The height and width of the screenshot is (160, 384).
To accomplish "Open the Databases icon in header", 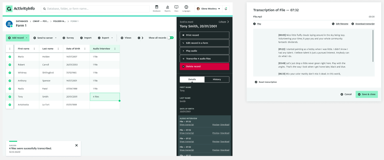I will pos(157,8).
